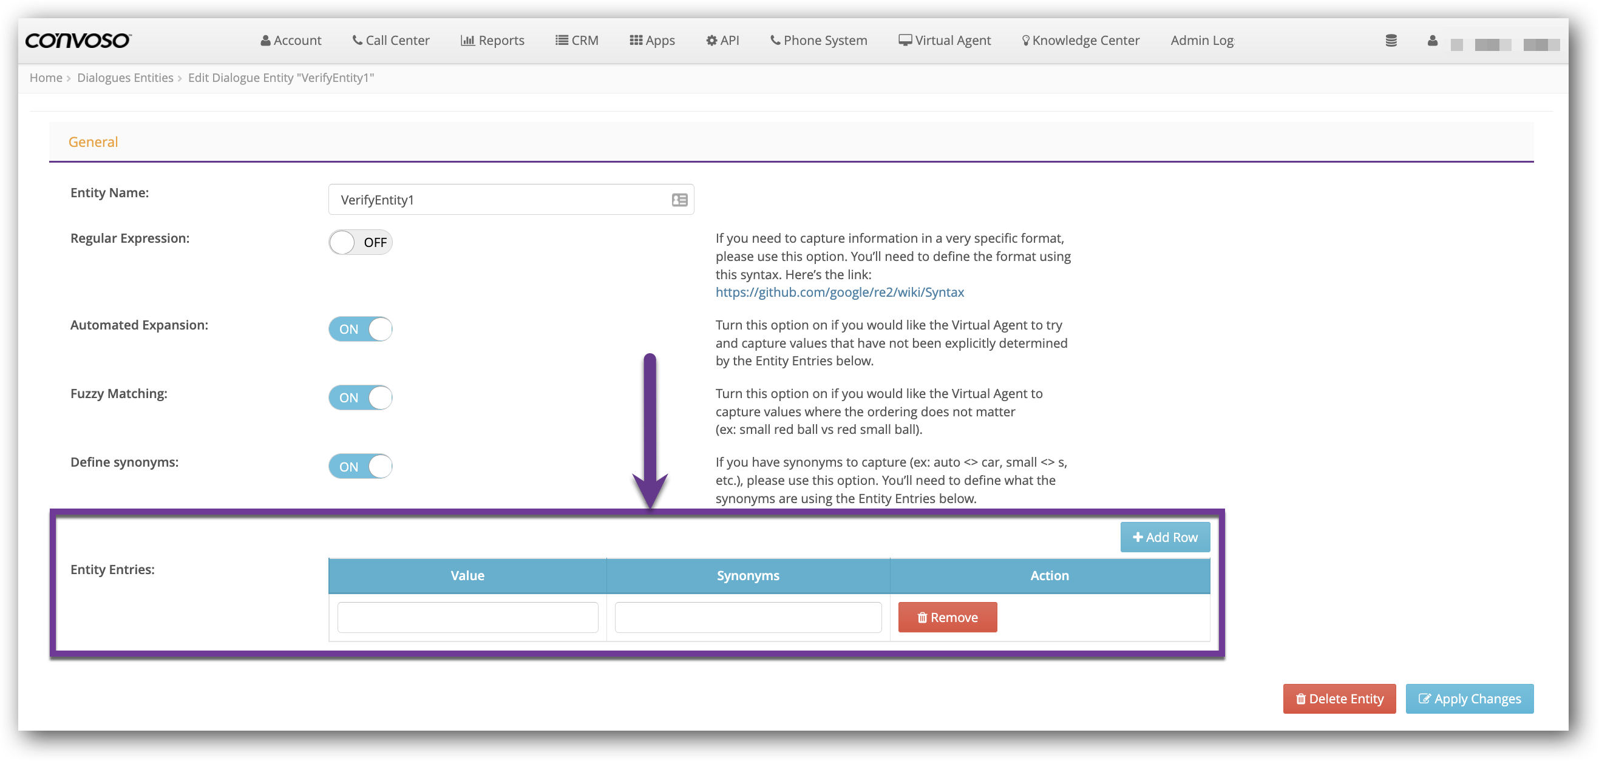Open the re2 Syntax GitHub link
Screen dimensions: 1599x761
(839, 292)
